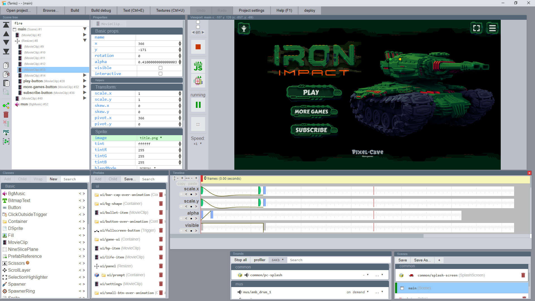Select the JS scripting tool icon
The image size is (535, 301).
point(198,67)
